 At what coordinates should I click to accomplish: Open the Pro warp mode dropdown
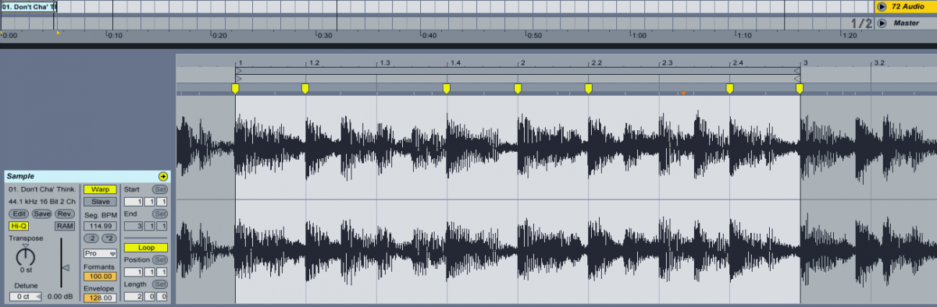coord(100,253)
